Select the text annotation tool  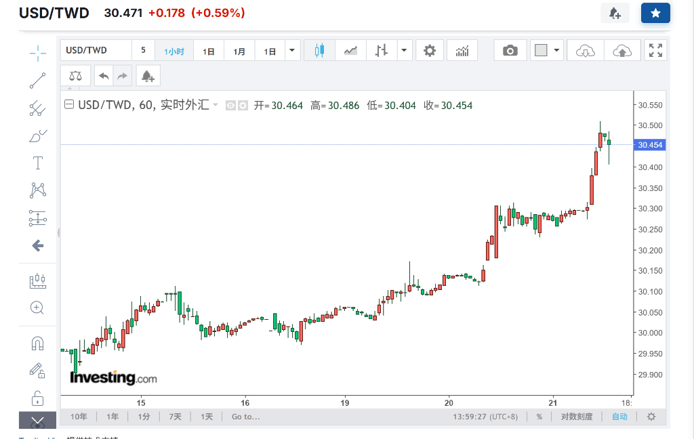pos(38,163)
